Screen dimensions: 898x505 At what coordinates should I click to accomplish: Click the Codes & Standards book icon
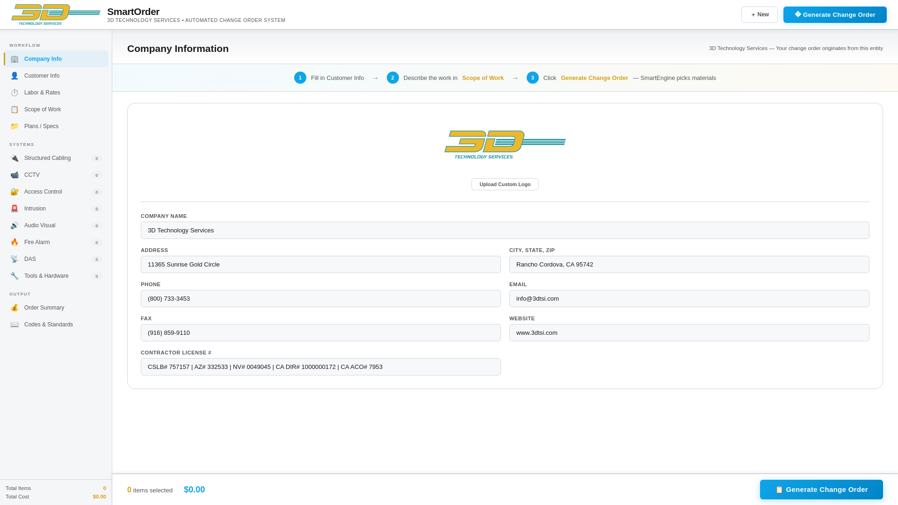pyautogui.click(x=14, y=325)
